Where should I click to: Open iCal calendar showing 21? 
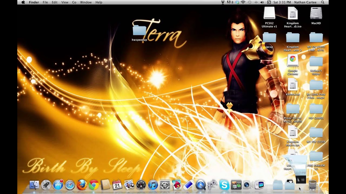point(117,185)
